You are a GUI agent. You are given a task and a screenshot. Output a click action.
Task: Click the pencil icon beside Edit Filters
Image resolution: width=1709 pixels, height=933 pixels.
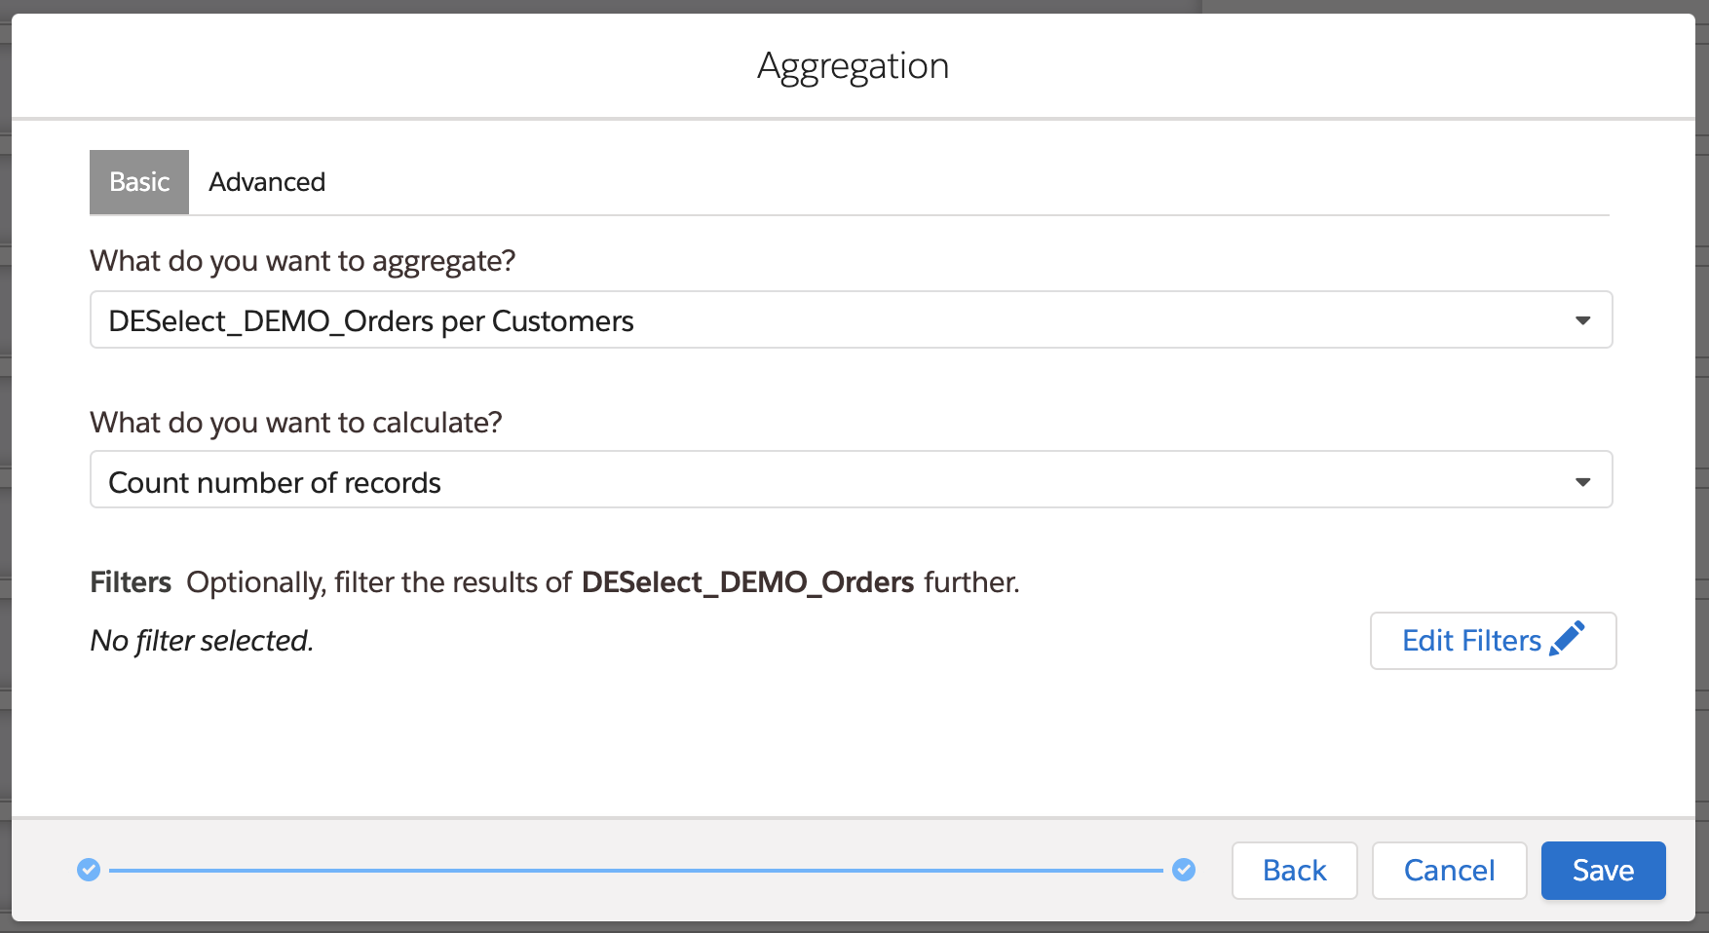click(1567, 639)
